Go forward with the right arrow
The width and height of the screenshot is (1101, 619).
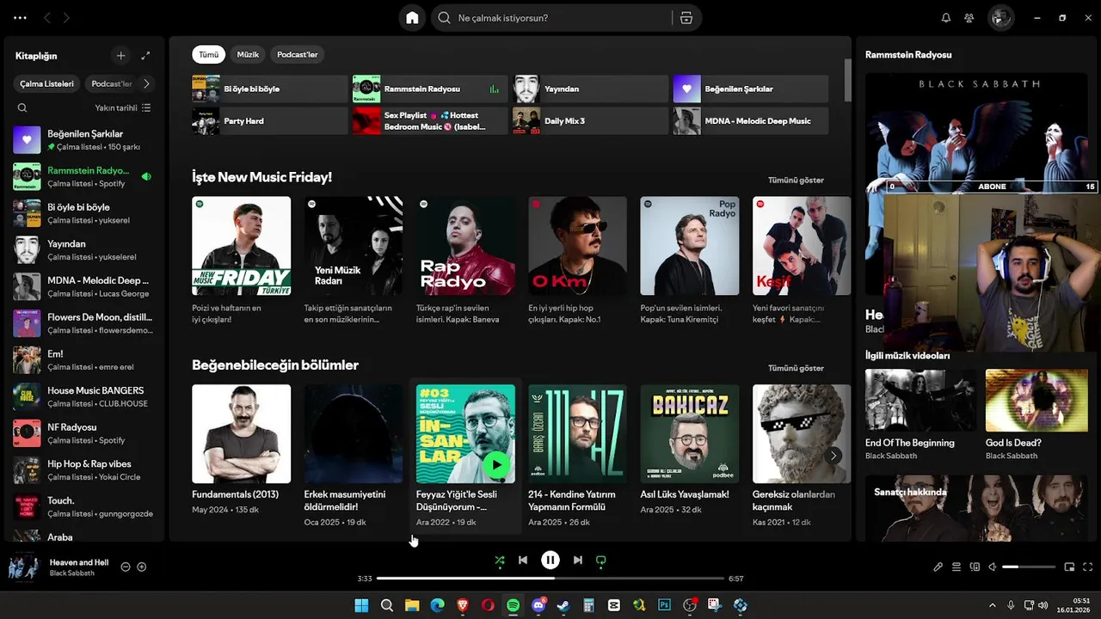(67, 18)
